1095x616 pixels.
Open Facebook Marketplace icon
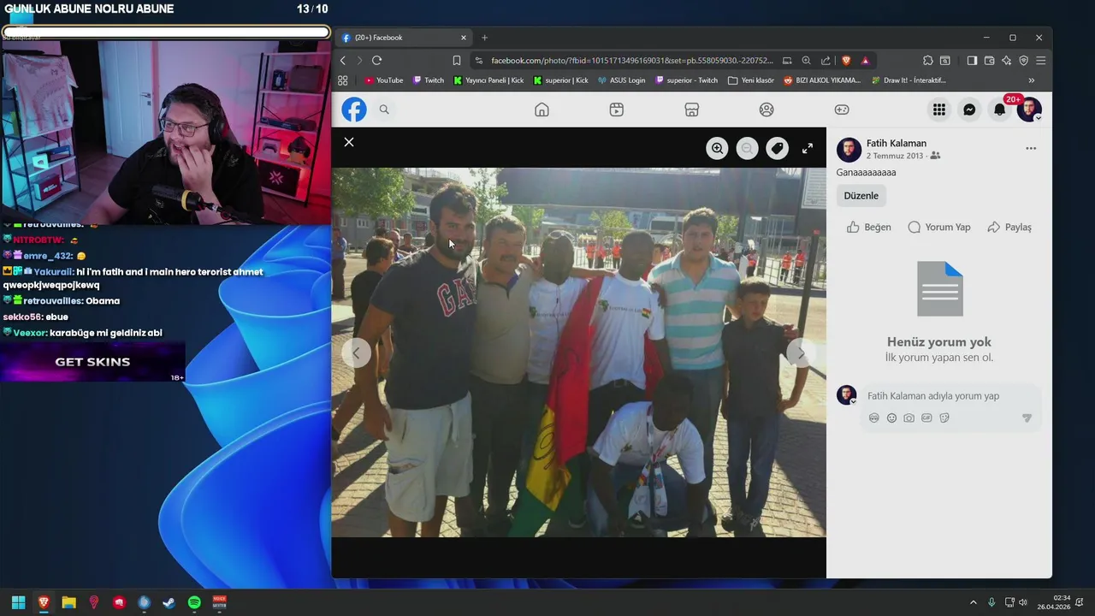(x=692, y=110)
